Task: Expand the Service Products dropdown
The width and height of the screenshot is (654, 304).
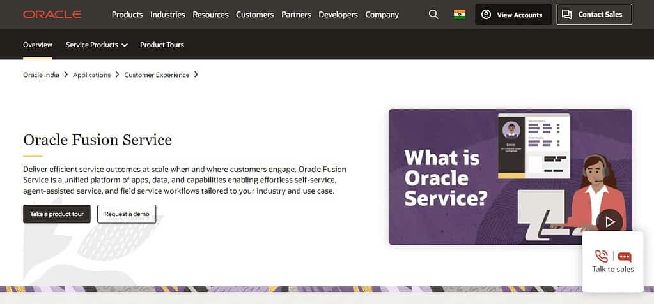Action: (97, 45)
